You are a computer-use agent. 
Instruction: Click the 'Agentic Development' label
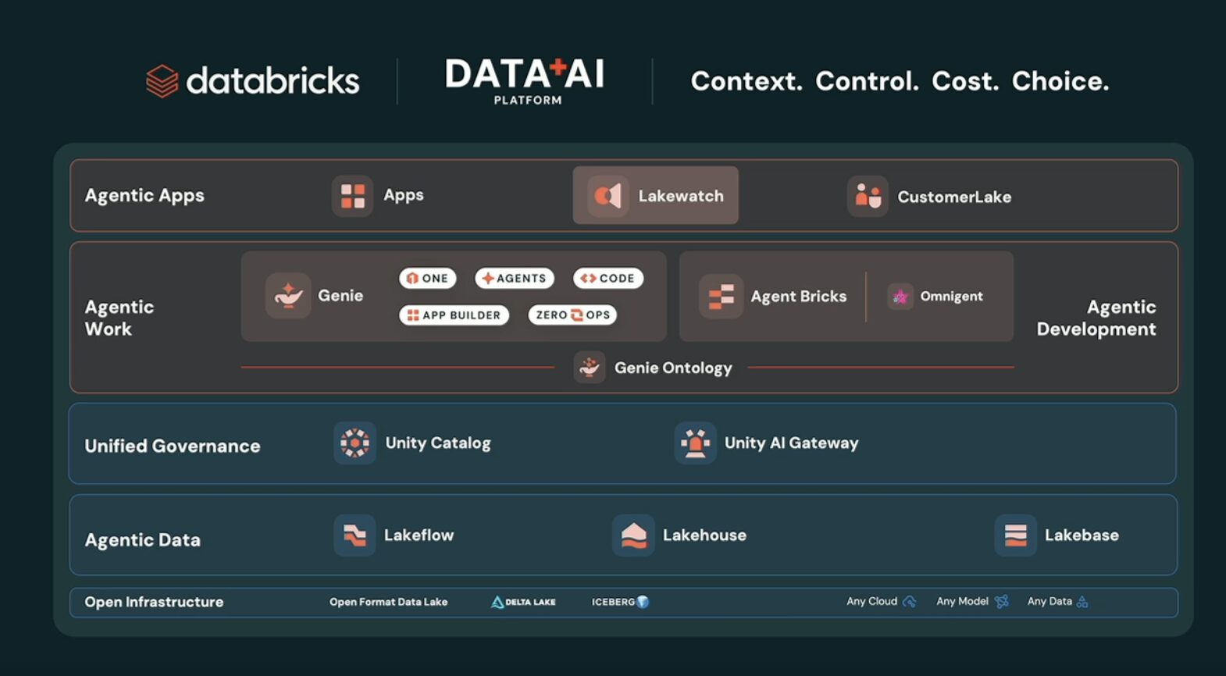pos(1096,318)
